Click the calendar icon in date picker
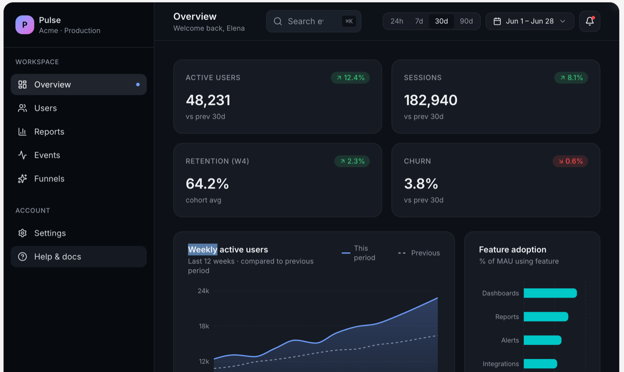 497,21
